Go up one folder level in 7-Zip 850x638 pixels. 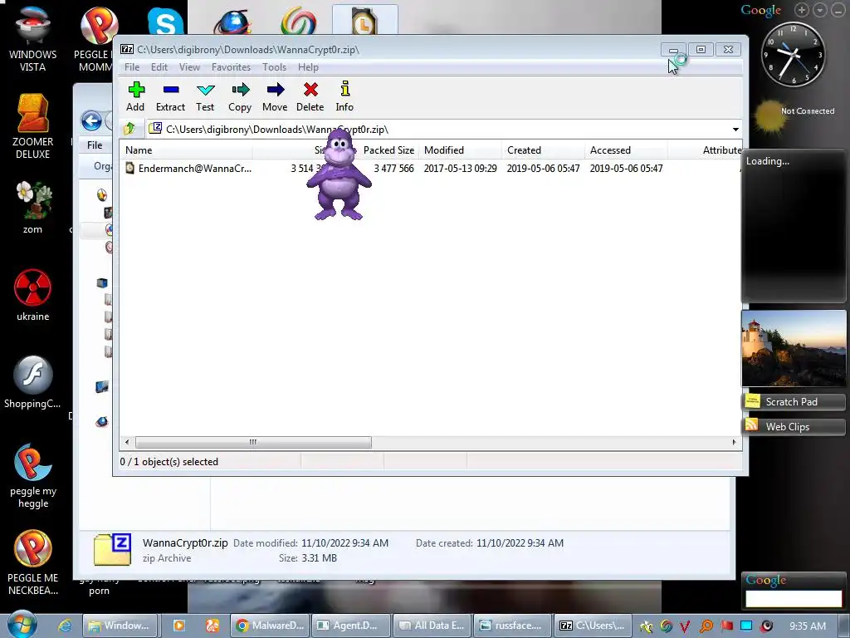(x=129, y=129)
